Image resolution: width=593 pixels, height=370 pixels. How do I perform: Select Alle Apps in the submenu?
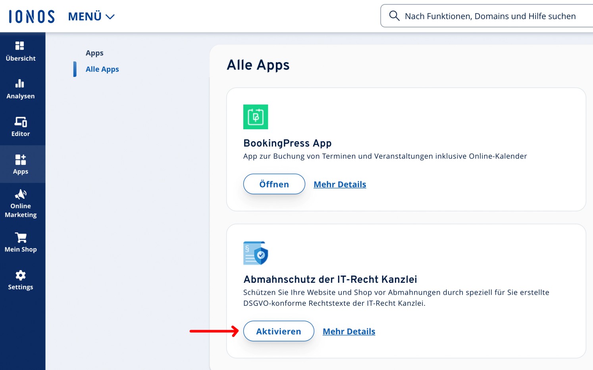pyautogui.click(x=102, y=69)
